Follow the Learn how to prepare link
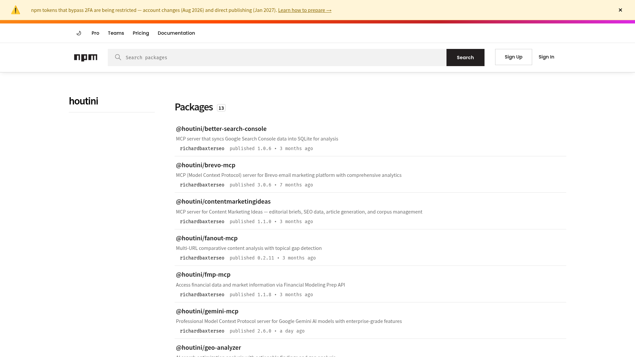 305,10
